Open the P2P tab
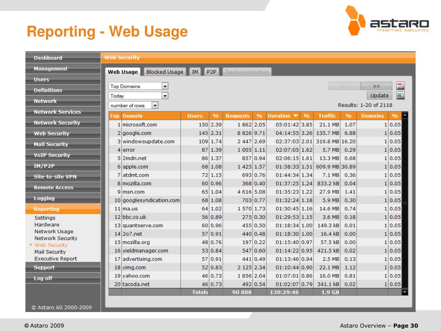The width and height of the screenshot is (441, 331). coord(211,72)
